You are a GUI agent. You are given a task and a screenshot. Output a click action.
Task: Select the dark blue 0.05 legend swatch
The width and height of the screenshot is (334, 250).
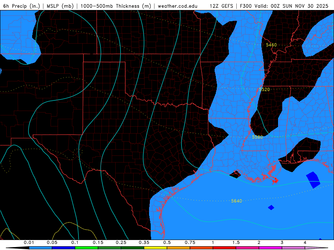tap(63, 248)
